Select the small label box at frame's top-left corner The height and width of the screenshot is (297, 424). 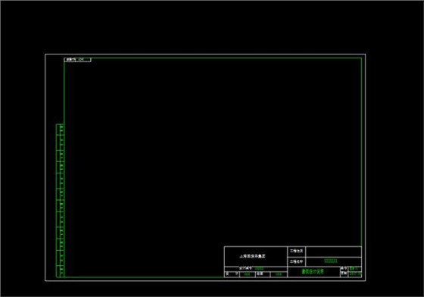[x=77, y=60]
